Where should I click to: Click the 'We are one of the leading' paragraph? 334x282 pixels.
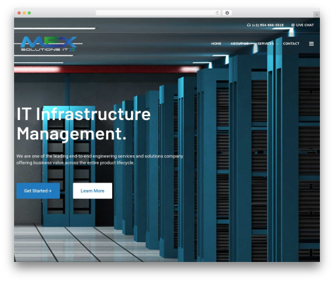[x=100, y=159]
